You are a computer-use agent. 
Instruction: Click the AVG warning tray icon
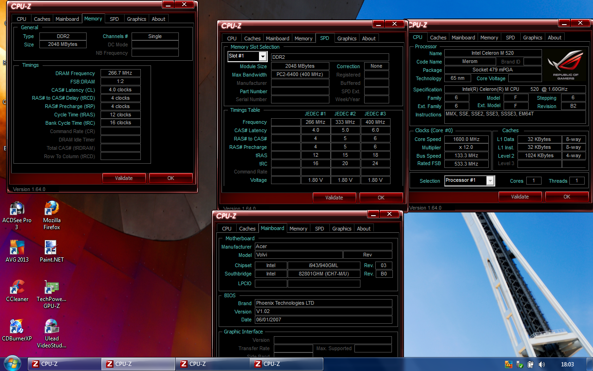coord(508,364)
